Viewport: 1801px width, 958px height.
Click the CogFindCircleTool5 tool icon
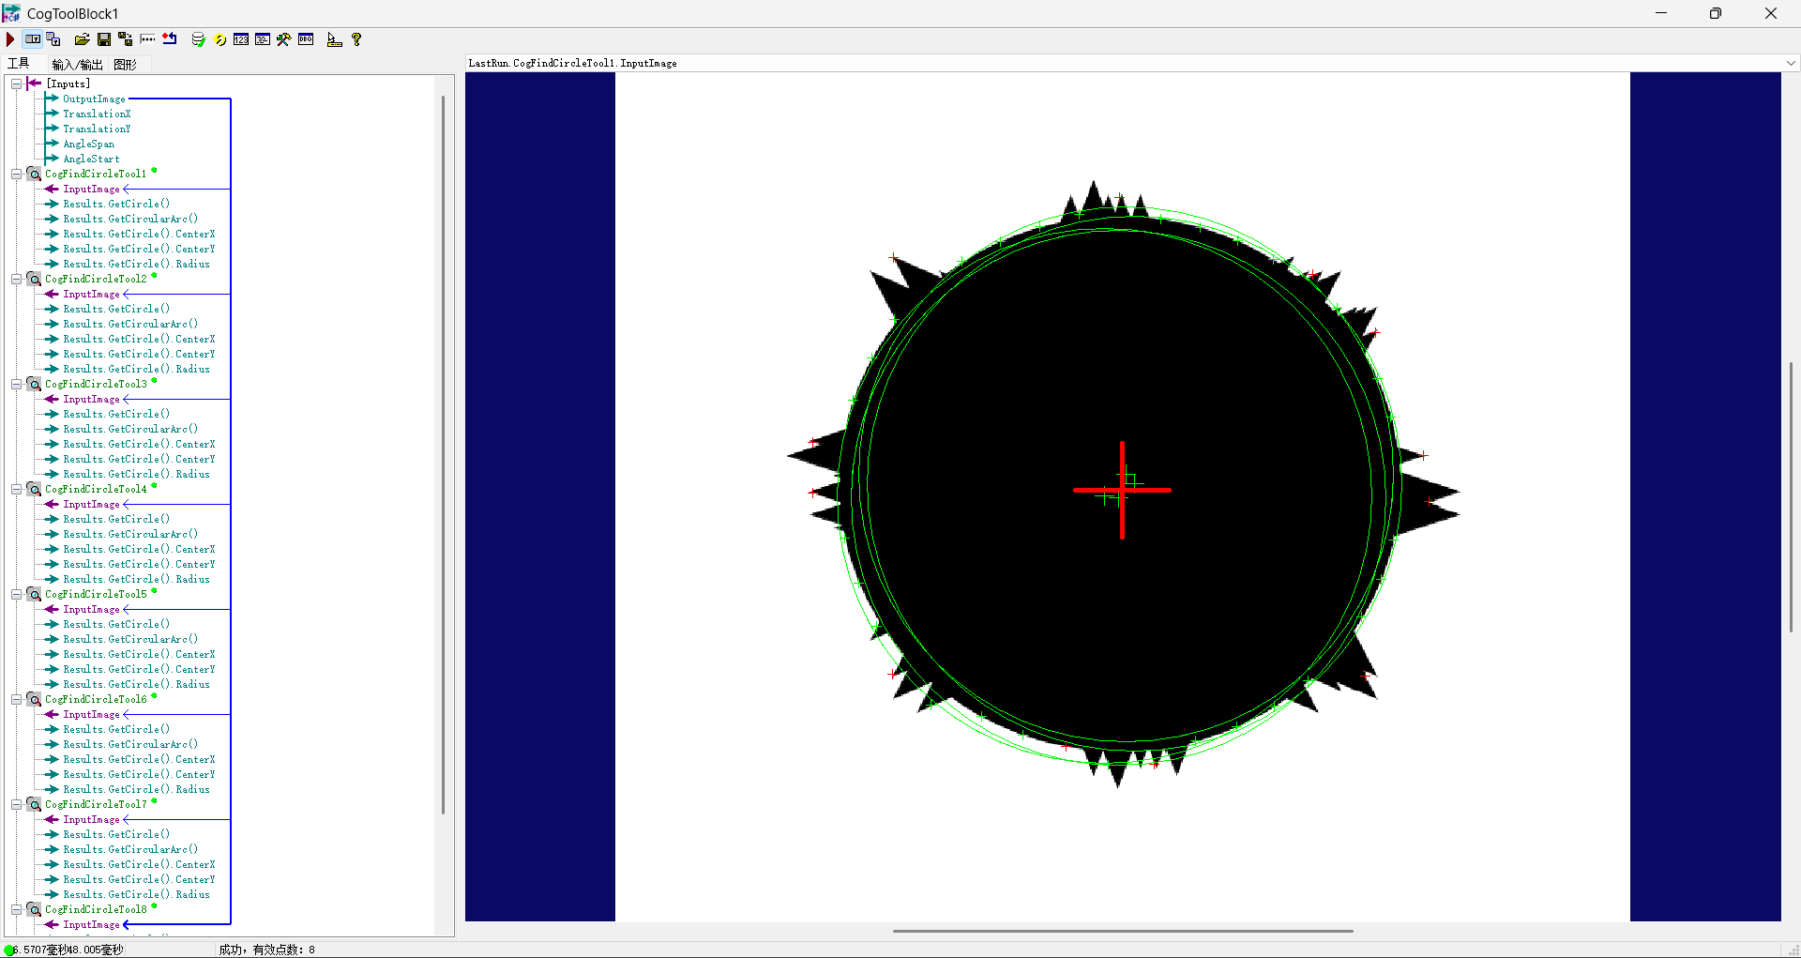click(34, 594)
